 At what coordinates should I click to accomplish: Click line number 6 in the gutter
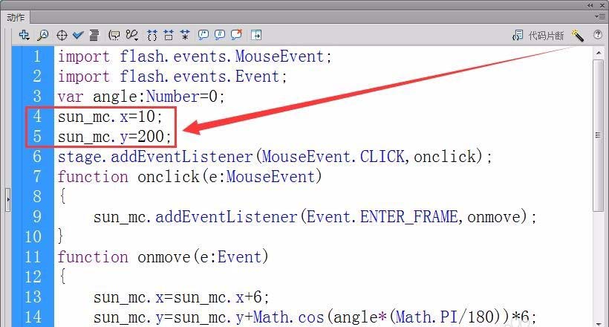pos(37,157)
